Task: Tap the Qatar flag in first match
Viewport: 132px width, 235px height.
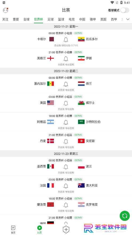Action: point(52,39)
